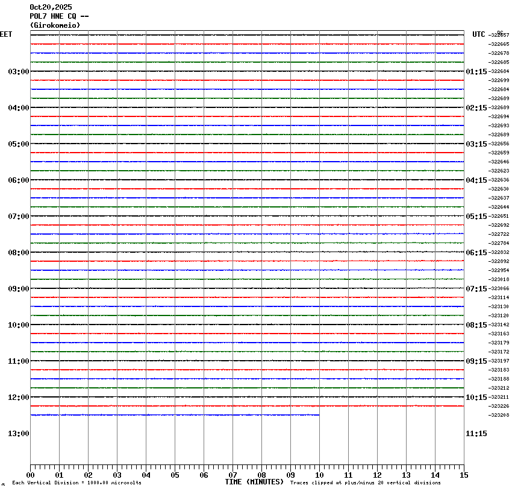Screen dimensions: 512x491
Task: Select the 11:15 UTC time label
Action: pos(476,434)
